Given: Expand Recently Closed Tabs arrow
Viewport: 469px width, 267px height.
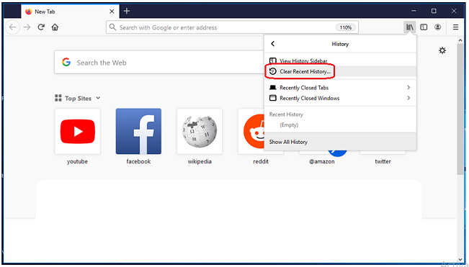Looking at the screenshot, I should pos(408,88).
